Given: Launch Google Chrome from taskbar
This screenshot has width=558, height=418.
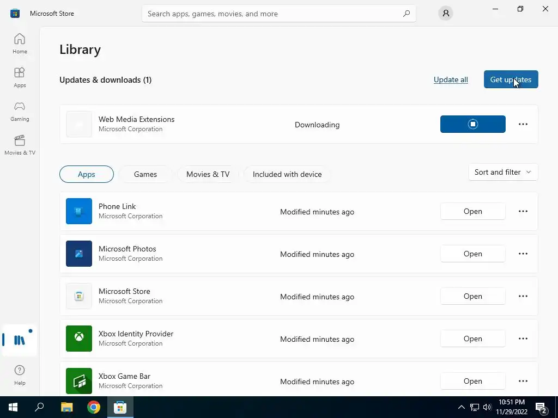Looking at the screenshot, I should coord(94,407).
